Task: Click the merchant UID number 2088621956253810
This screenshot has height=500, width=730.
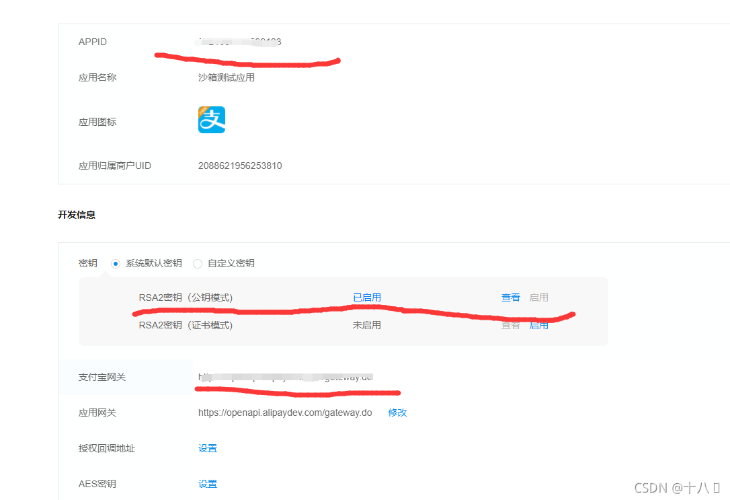Action: tap(240, 166)
